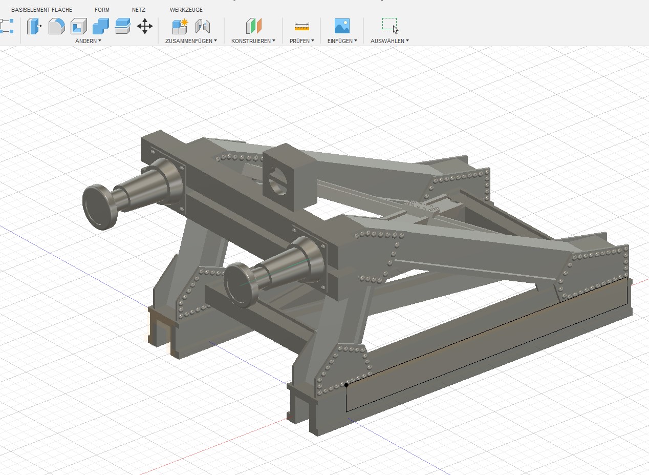Choose the Fillet tool icon
The image size is (649, 475).
coord(56,26)
